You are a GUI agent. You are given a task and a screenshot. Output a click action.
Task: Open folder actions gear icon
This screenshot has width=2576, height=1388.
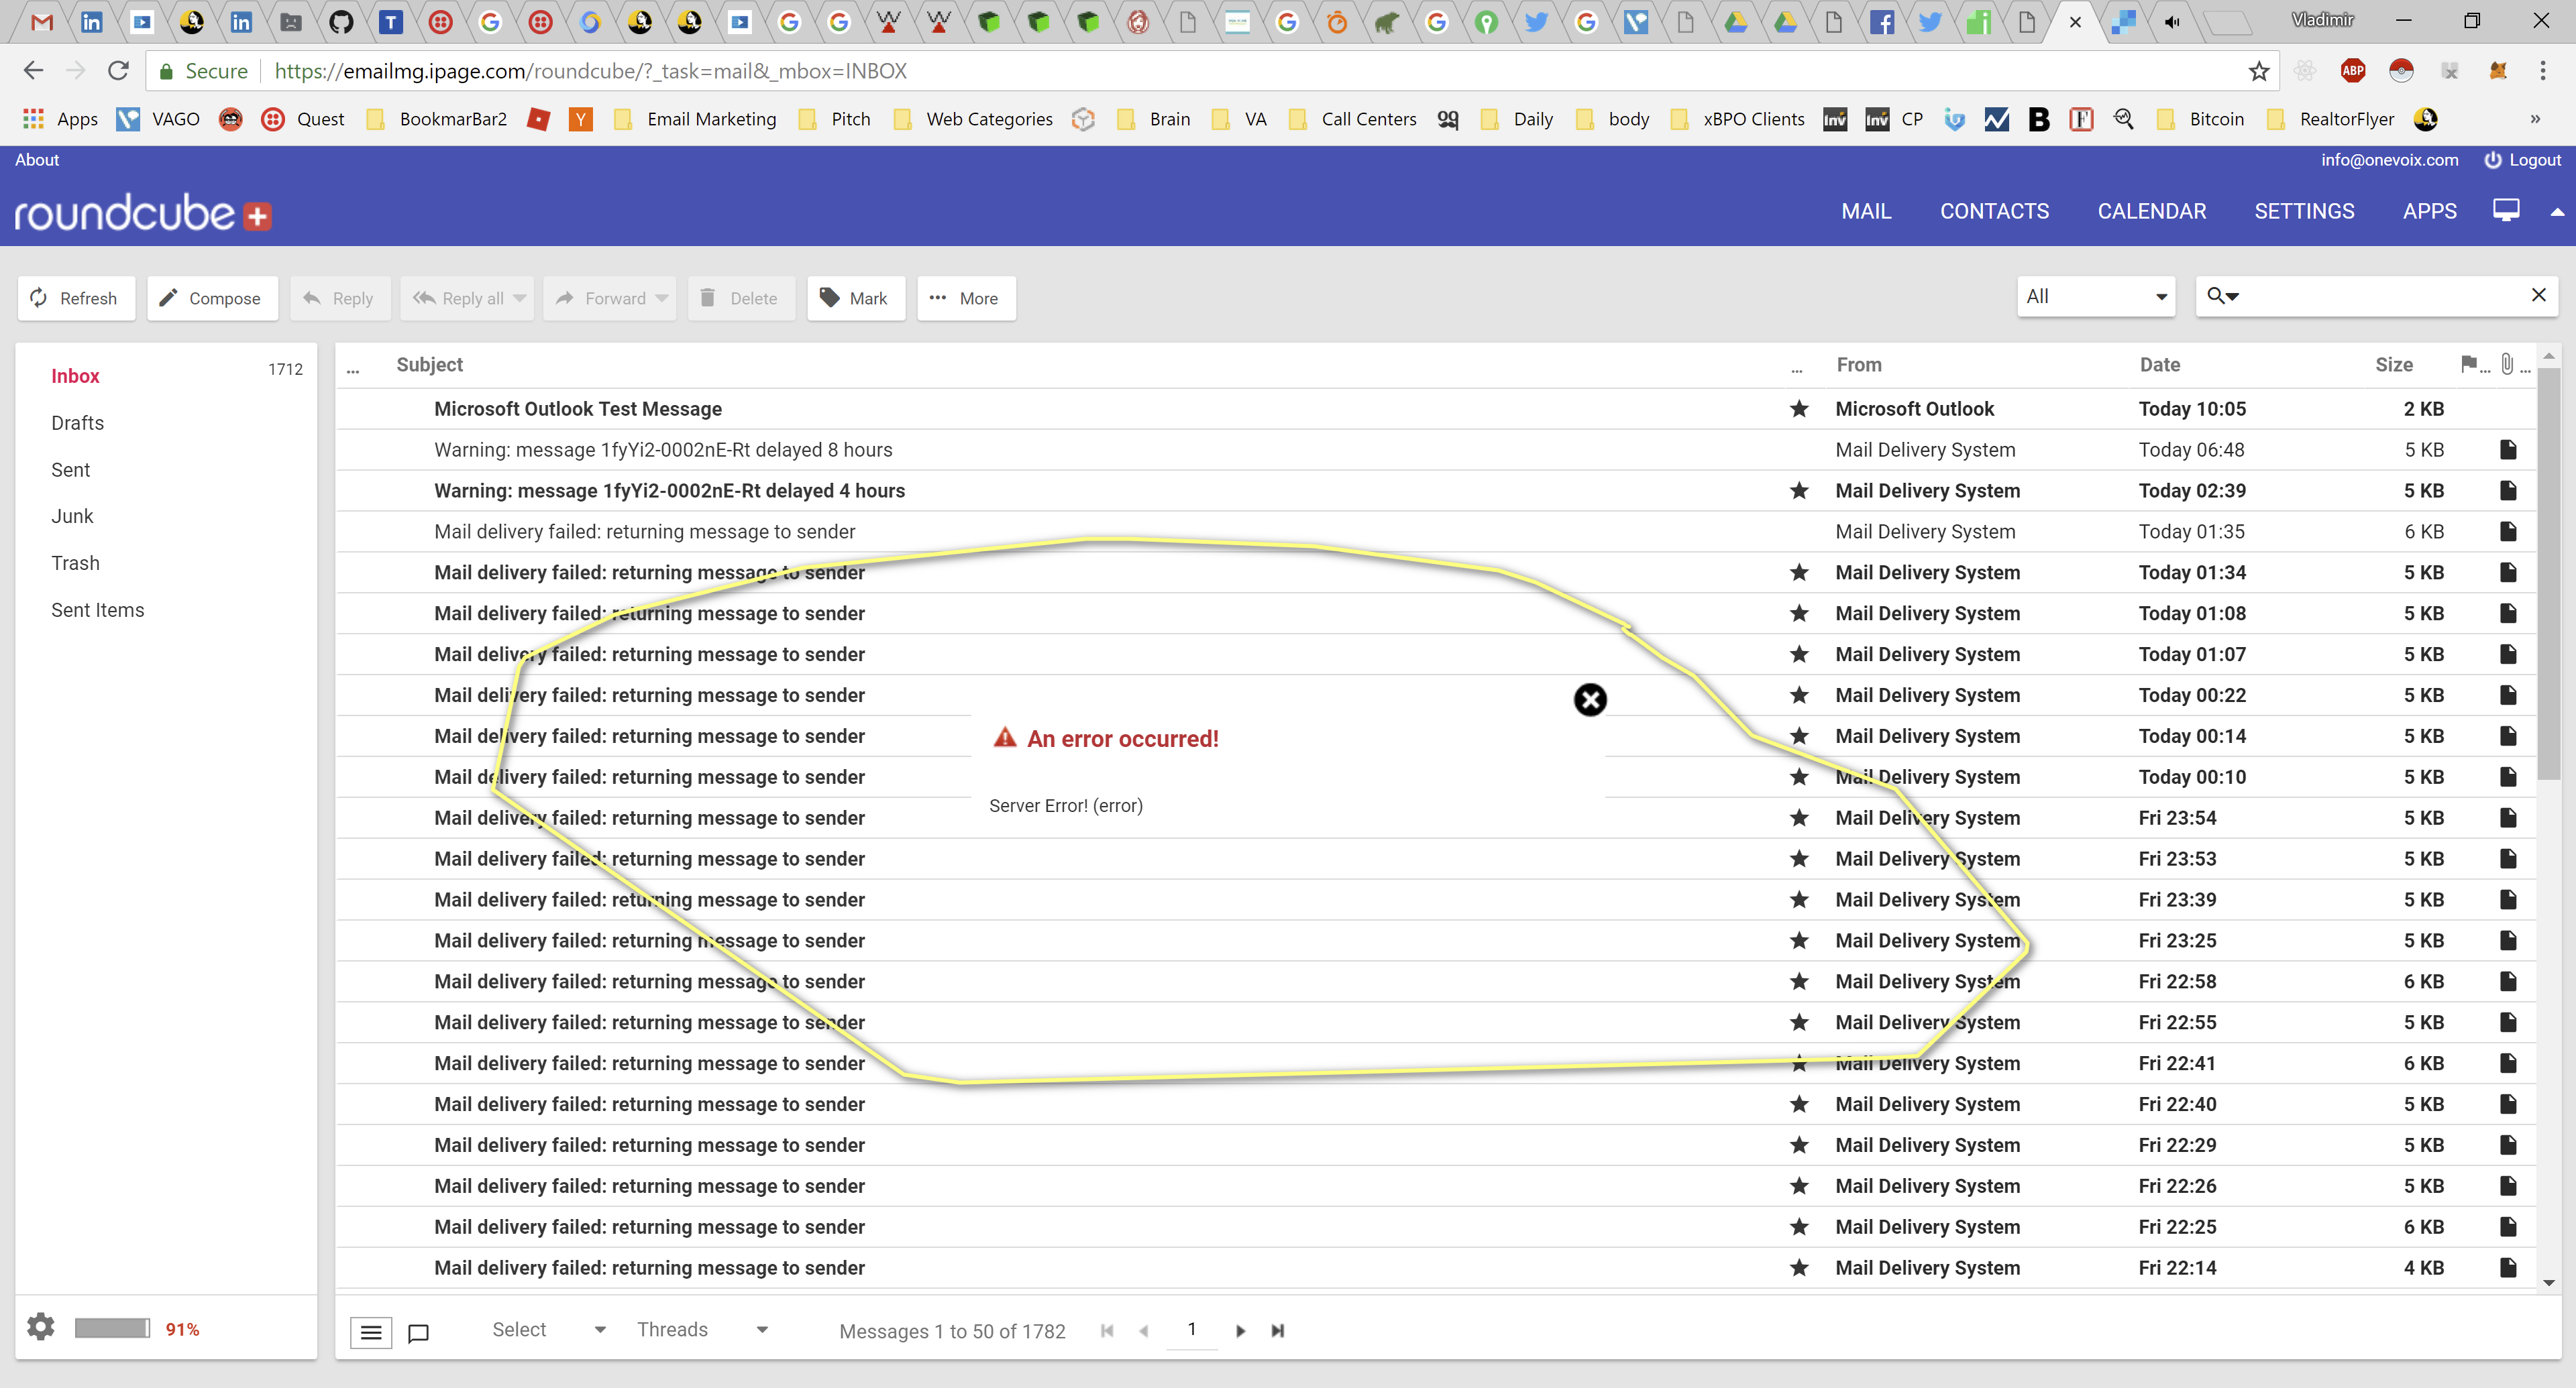click(x=40, y=1327)
